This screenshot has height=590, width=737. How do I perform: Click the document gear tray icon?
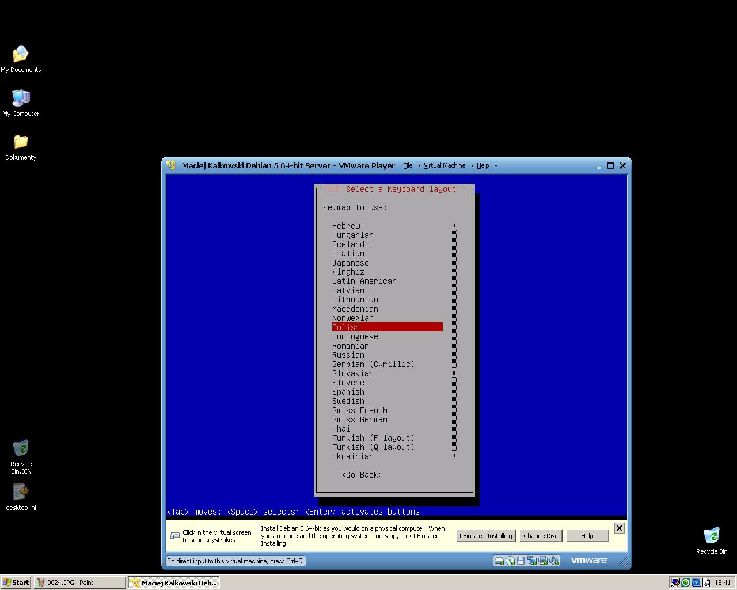tap(706, 583)
